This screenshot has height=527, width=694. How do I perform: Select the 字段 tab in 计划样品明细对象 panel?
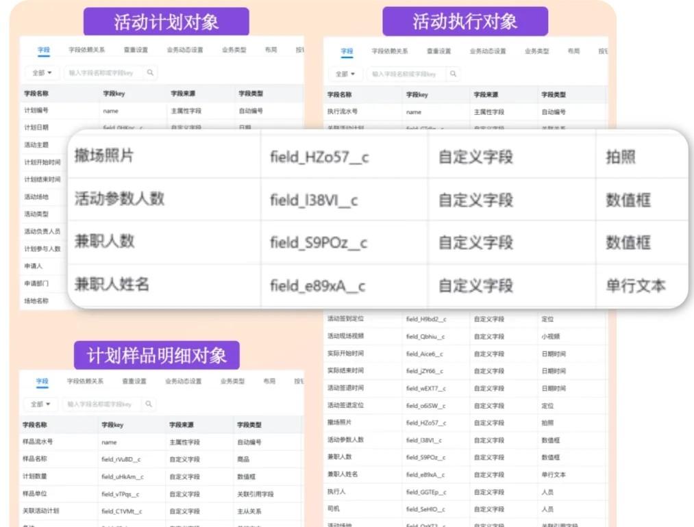pyautogui.click(x=43, y=382)
